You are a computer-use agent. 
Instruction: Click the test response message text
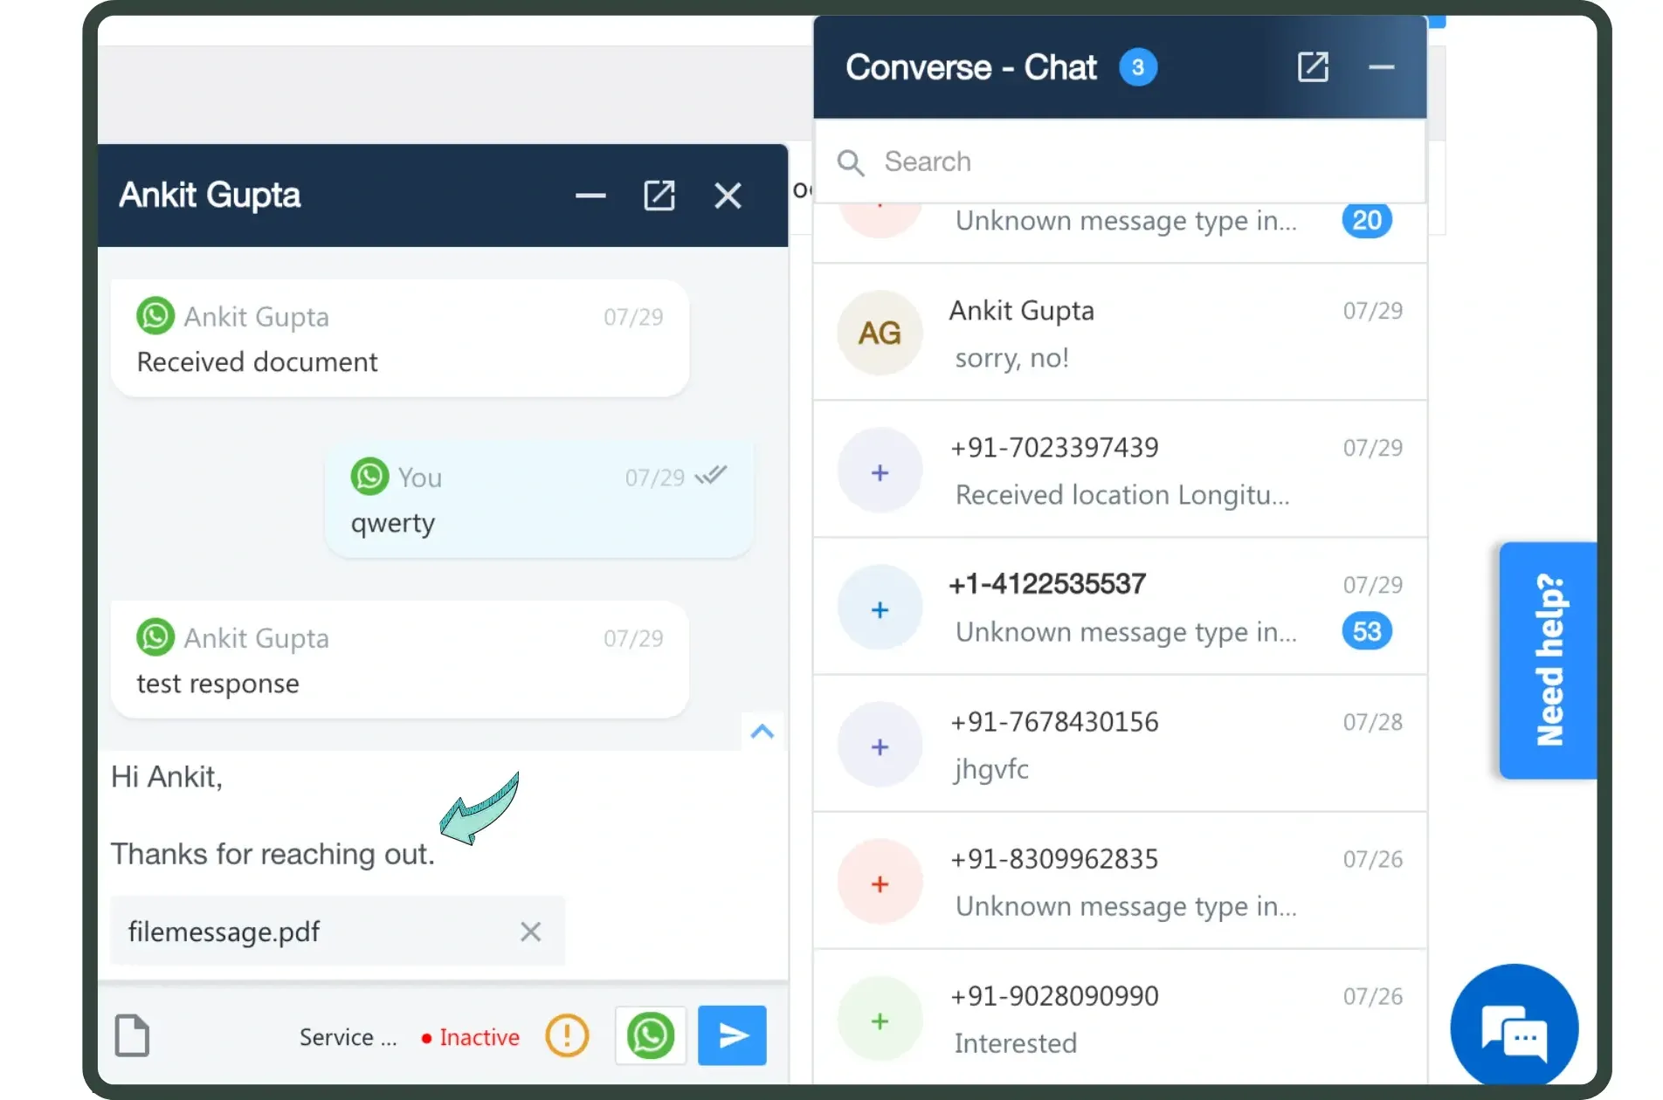pos(217,684)
